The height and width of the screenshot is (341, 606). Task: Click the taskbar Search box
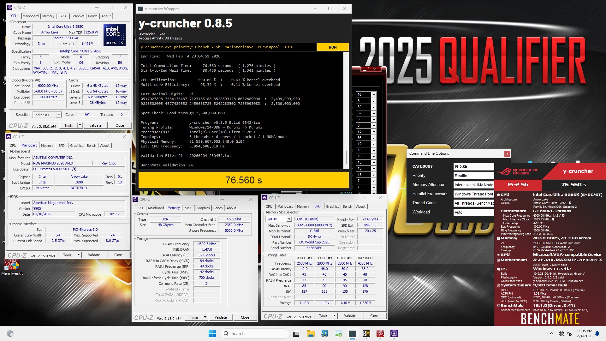[254, 333]
